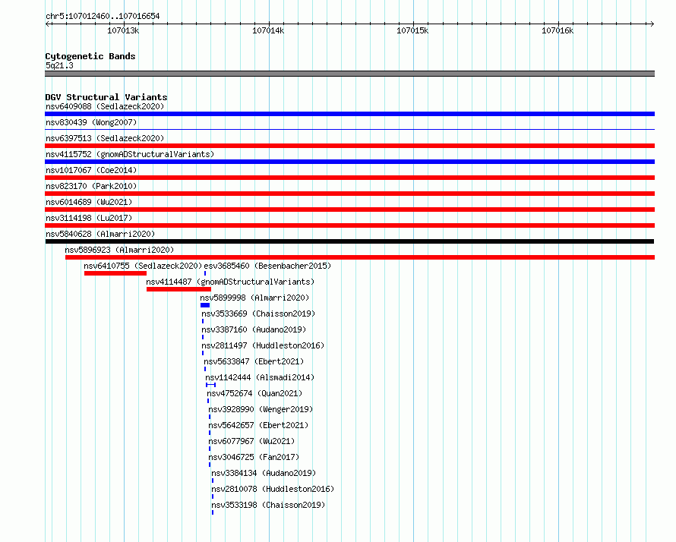Open nsv3533669 (Chaisson2019) variant label
Image resolution: width=676 pixels, height=542 pixels.
[258, 314]
